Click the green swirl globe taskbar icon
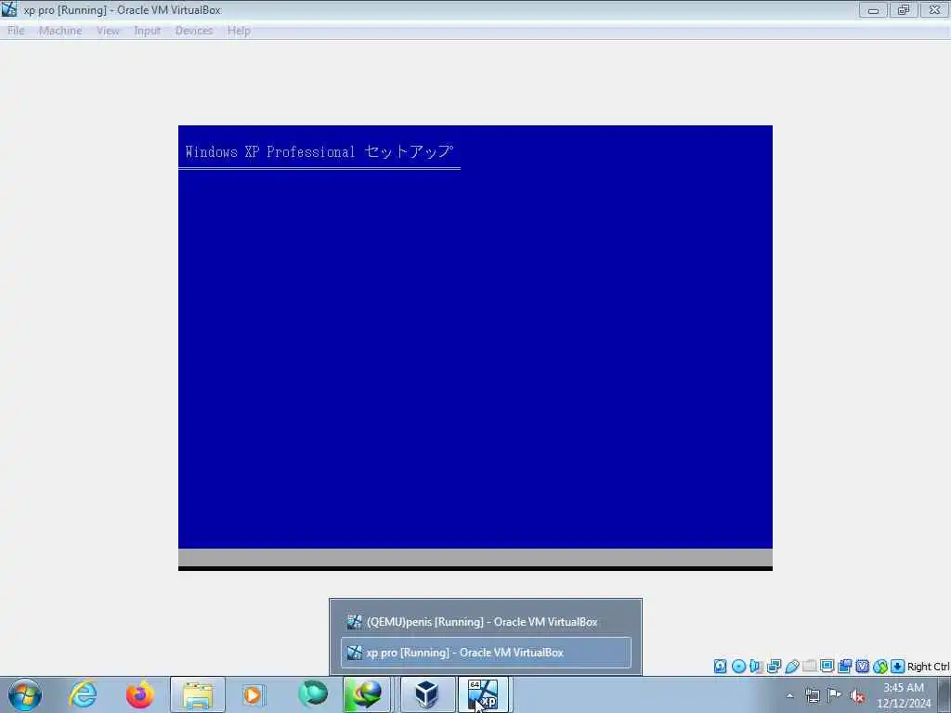This screenshot has width=951, height=713. tap(312, 694)
